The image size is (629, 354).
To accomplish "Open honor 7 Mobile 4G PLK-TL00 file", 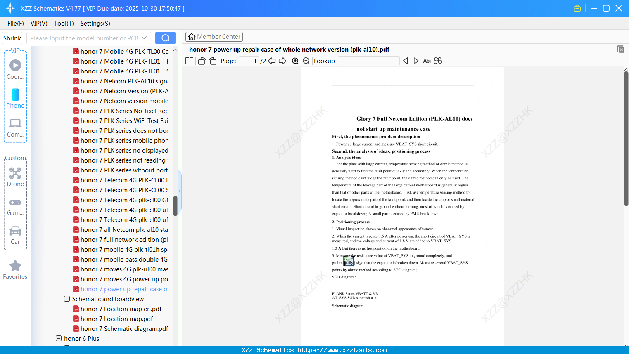I will (x=120, y=51).
